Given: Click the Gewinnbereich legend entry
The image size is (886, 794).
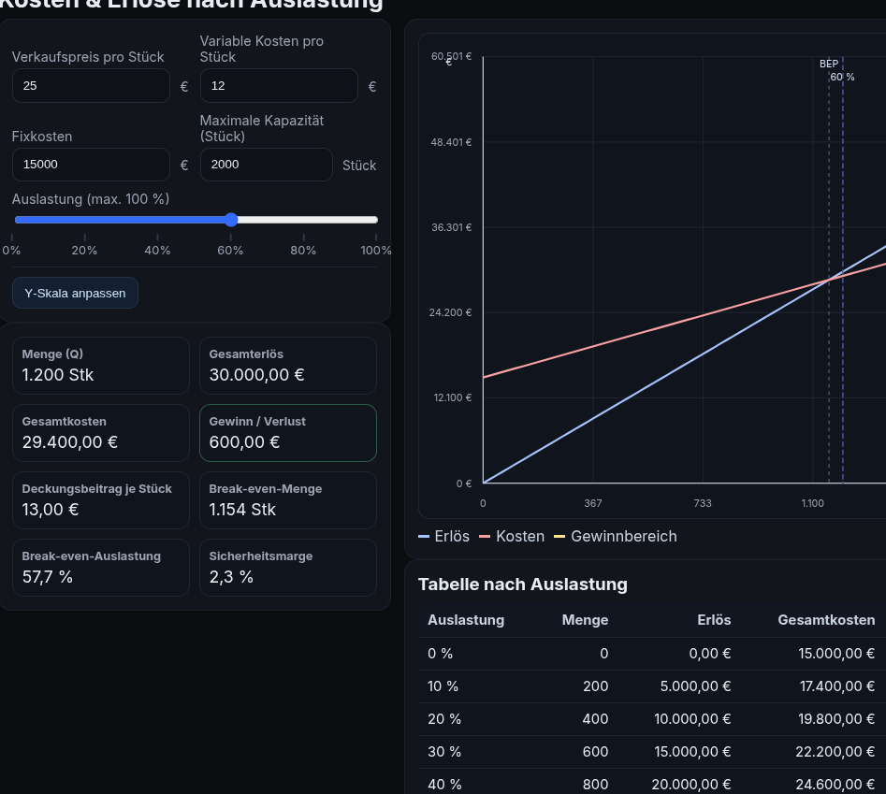Looking at the screenshot, I should point(616,537).
